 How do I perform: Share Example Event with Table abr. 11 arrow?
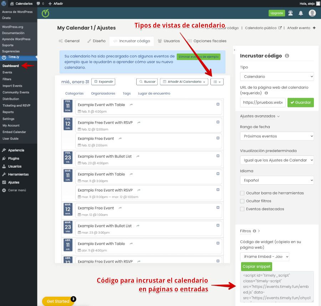[131, 244]
